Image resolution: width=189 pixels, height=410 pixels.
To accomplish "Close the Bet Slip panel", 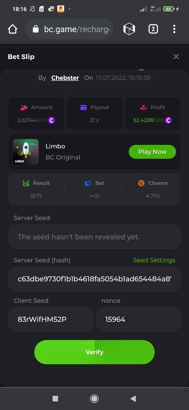I will (176, 57).
